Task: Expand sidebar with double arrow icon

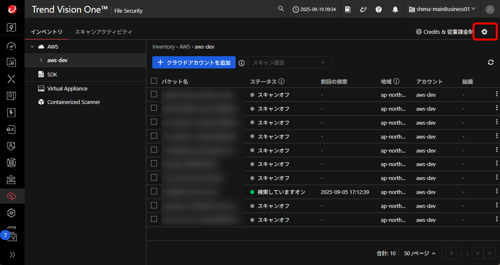Action: (x=12, y=254)
